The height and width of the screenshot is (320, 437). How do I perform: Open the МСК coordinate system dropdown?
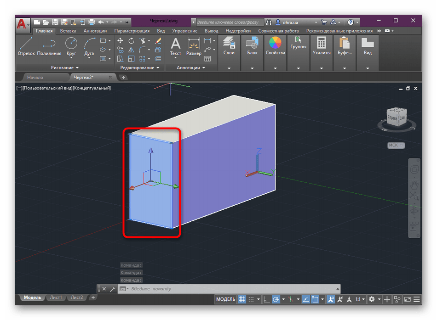[396, 146]
